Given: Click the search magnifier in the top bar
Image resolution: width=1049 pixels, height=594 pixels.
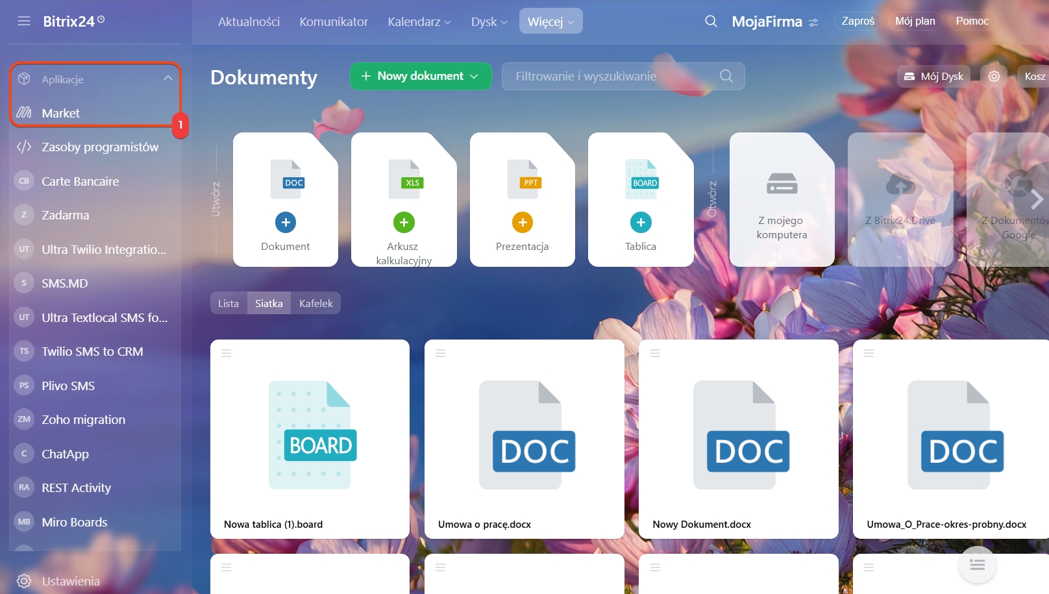Looking at the screenshot, I should point(711,21).
